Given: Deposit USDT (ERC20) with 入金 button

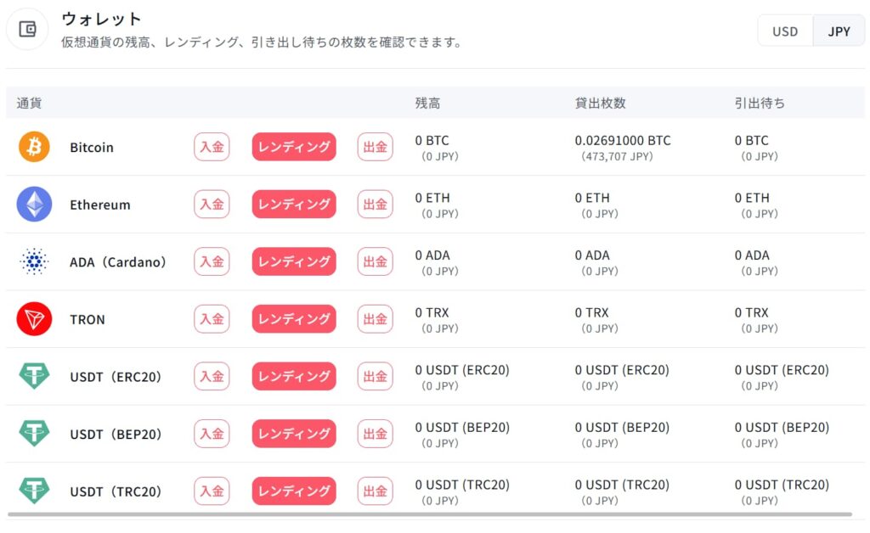Looking at the screenshot, I should tap(212, 376).
